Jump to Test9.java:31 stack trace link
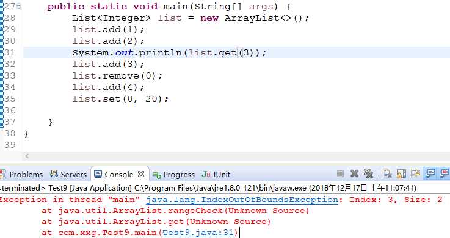This screenshot has width=450, height=238. 198,233
